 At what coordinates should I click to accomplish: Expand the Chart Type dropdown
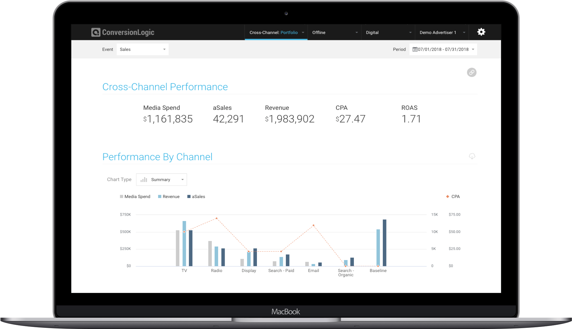(x=161, y=179)
